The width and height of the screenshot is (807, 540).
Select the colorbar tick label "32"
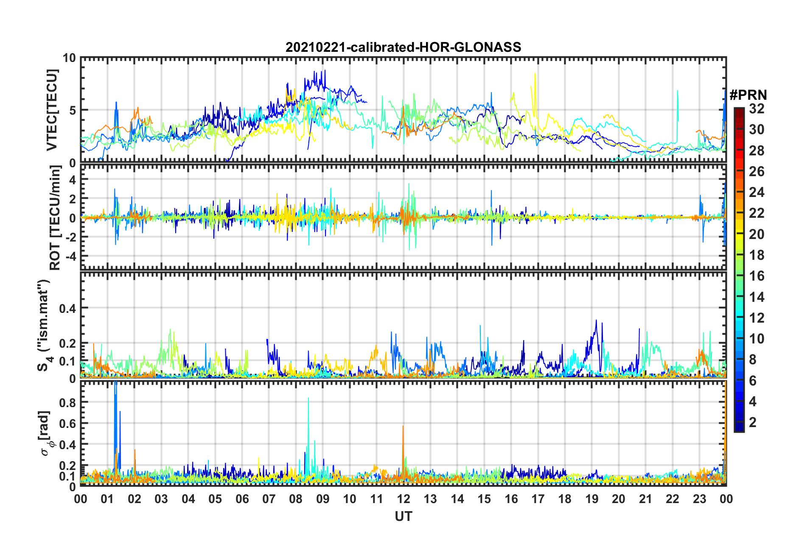757,109
